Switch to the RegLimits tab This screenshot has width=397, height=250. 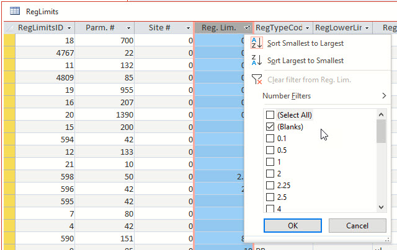42,12
